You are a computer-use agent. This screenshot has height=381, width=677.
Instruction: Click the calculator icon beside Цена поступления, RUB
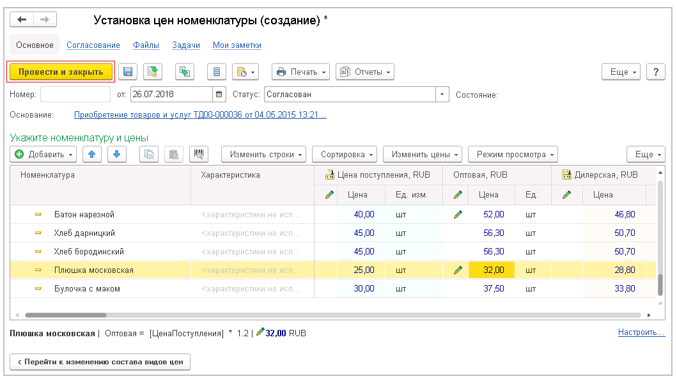[x=330, y=175]
